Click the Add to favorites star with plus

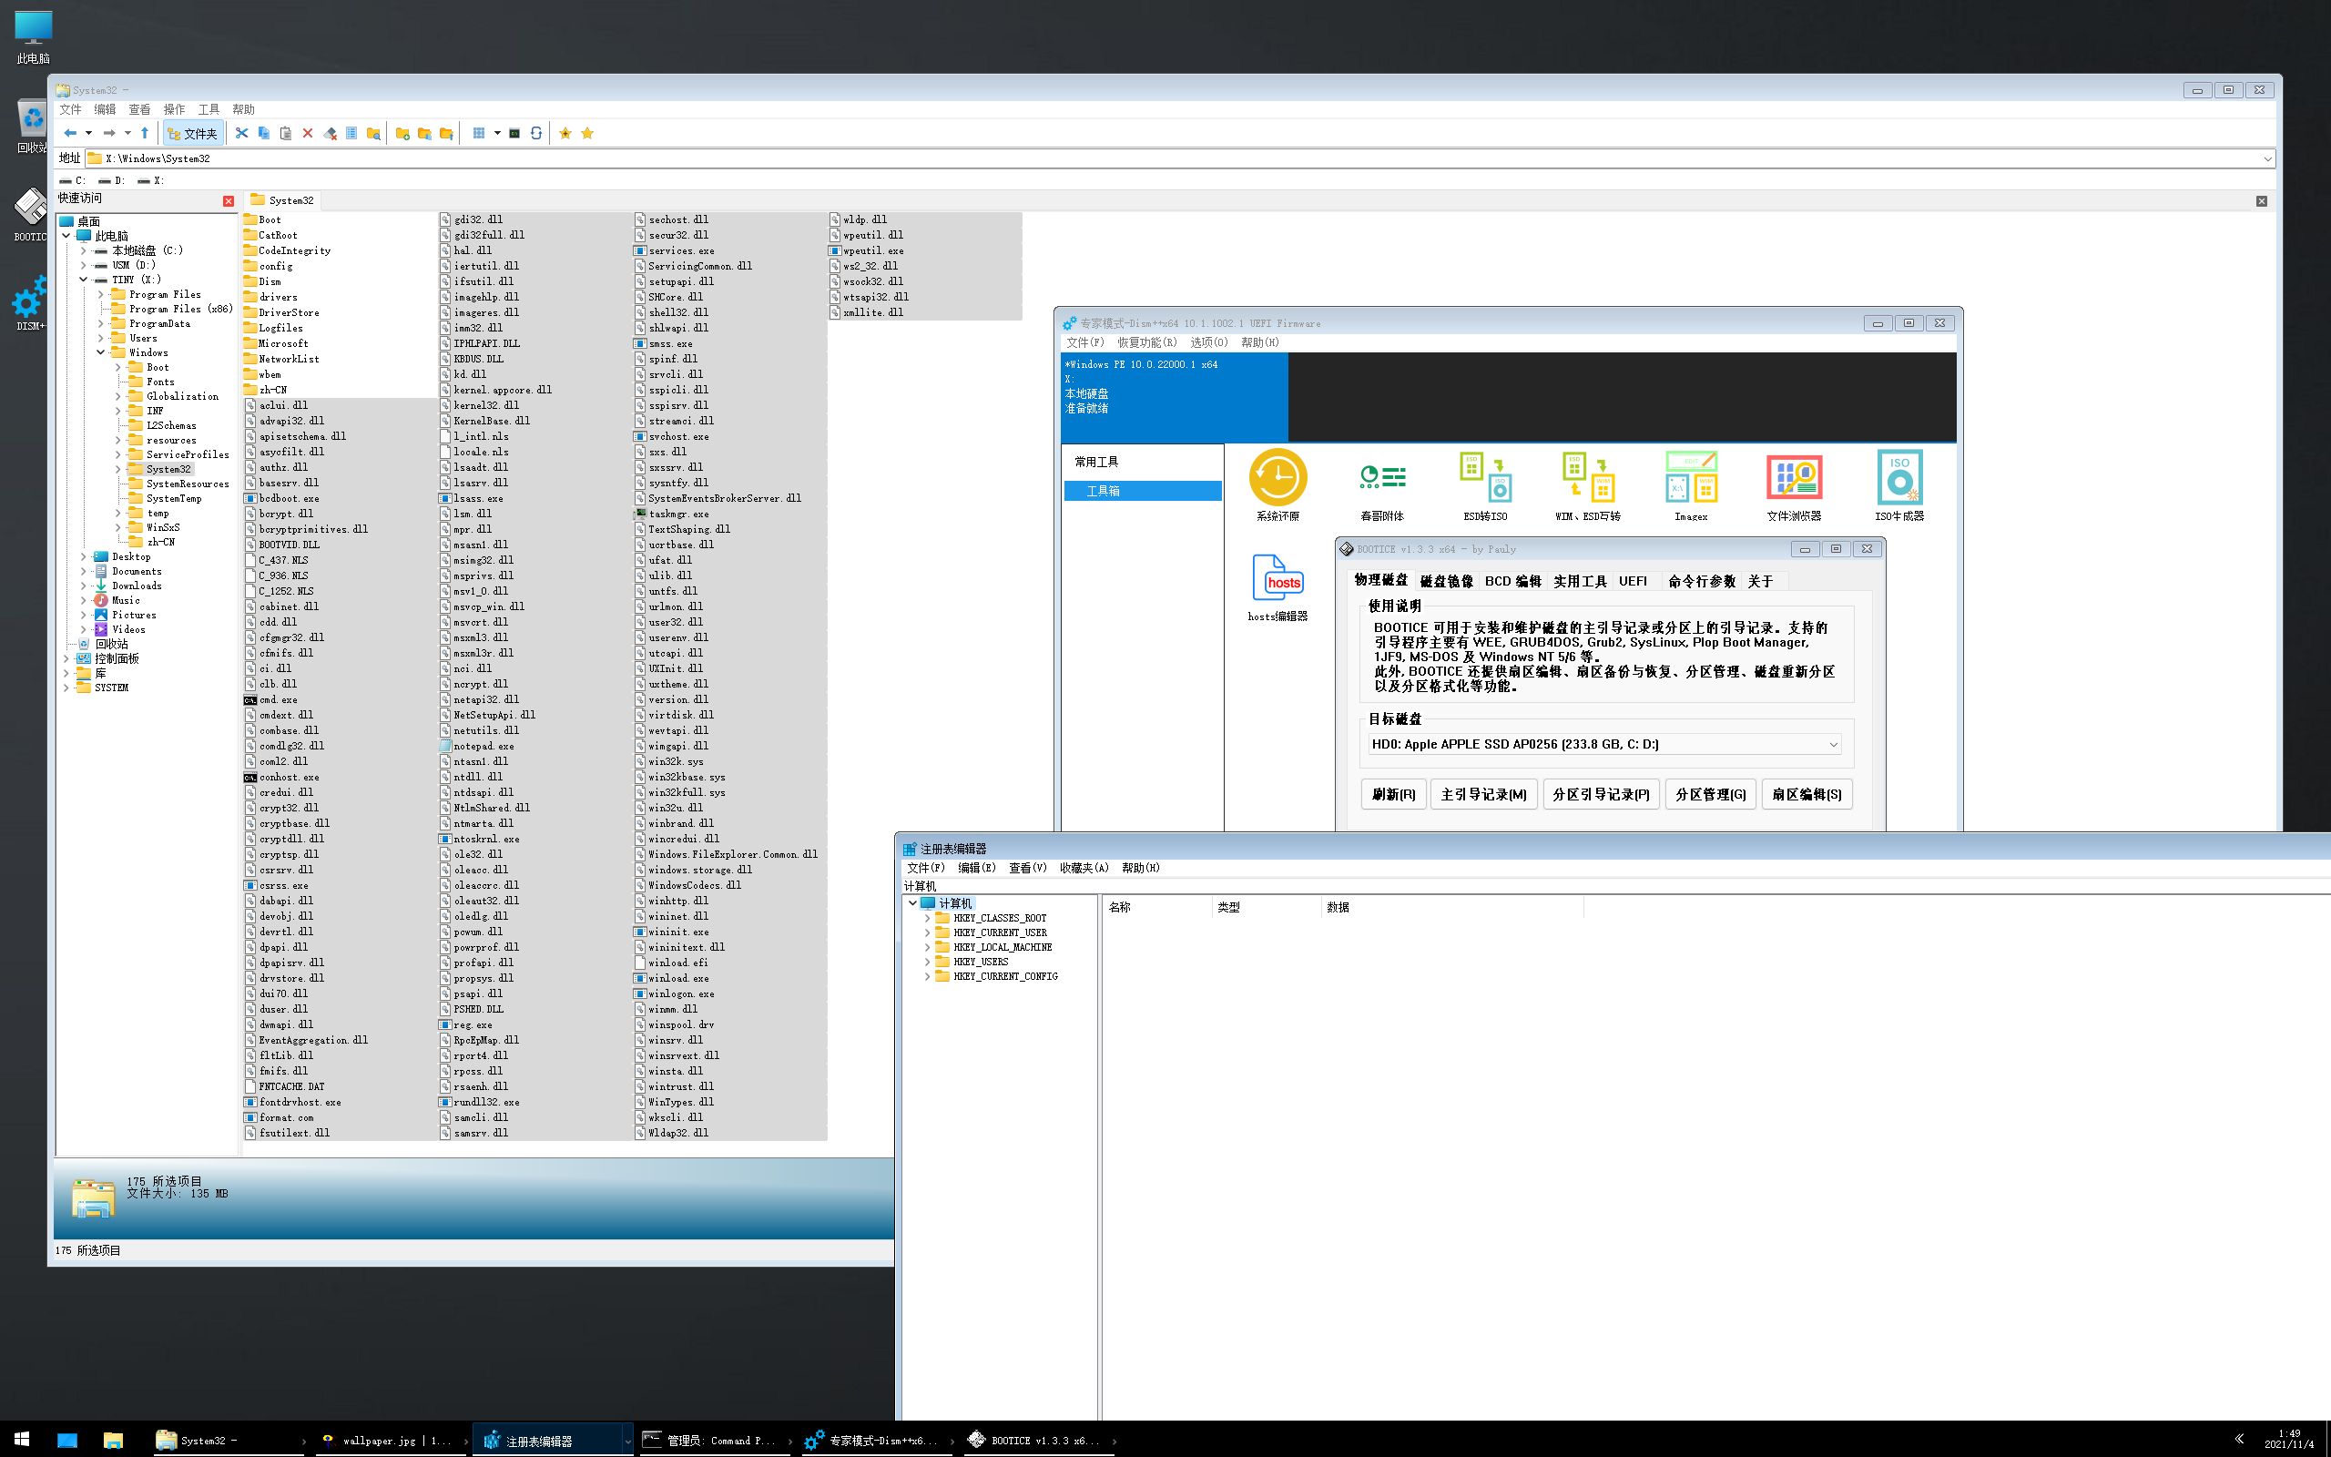pyautogui.click(x=565, y=133)
